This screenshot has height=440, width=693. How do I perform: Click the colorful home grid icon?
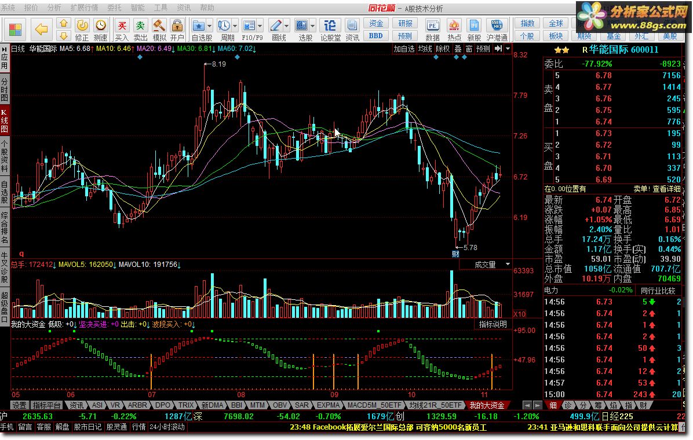pos(15,30)
